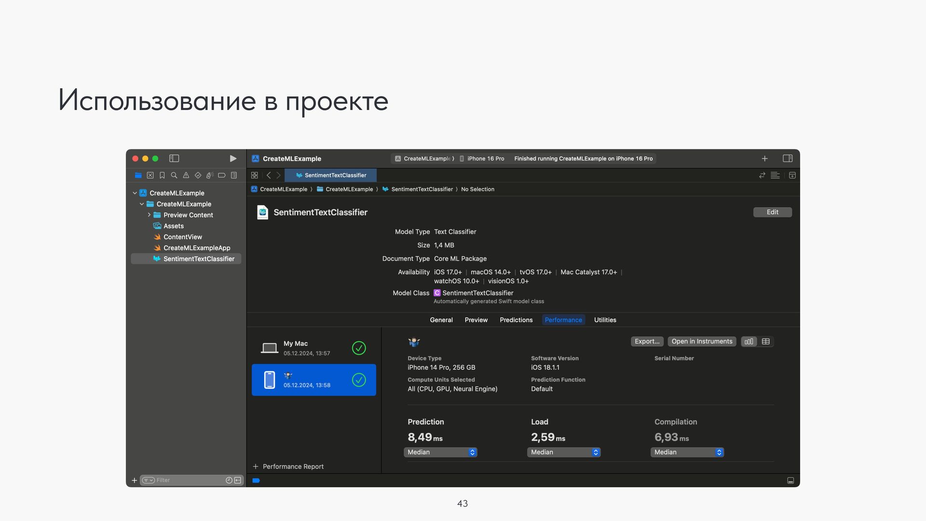This screenshot has width=926, height=521.
Task: Click the activity status 'Finished running' text
Action: coord(583,158)
